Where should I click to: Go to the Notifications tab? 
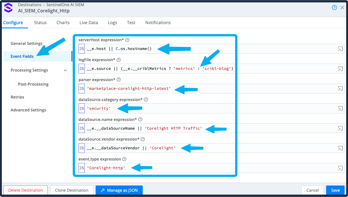click(158, 22)
